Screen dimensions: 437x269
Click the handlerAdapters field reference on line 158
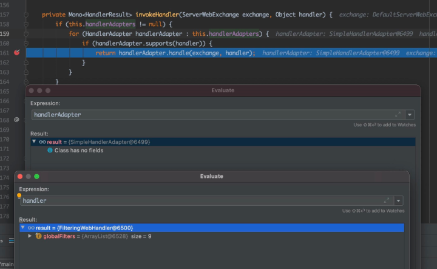coord(110,24)
